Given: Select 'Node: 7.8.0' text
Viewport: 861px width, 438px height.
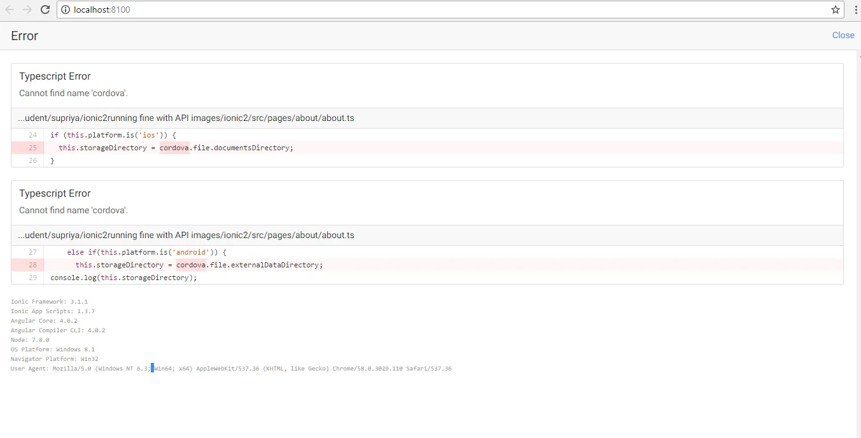Looking at the screenshot, I should 30,340.
